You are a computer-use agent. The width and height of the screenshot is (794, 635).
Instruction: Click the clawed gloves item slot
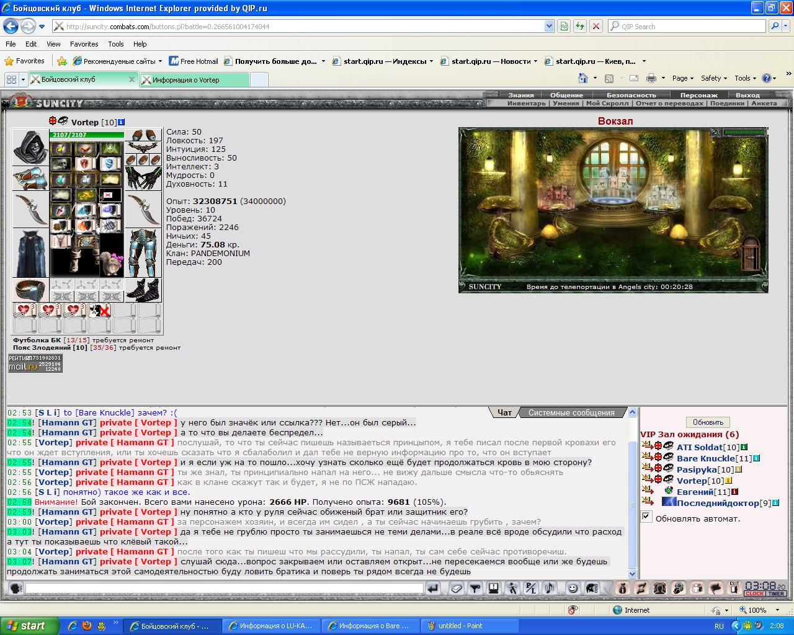[x=143, y=179]
